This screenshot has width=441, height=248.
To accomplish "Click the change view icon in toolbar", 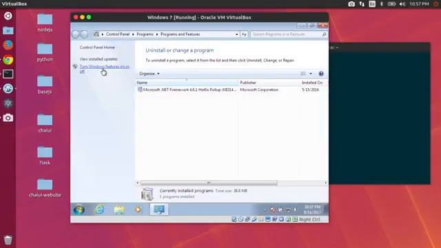I will pyautogui.click(x=303, y=74).
